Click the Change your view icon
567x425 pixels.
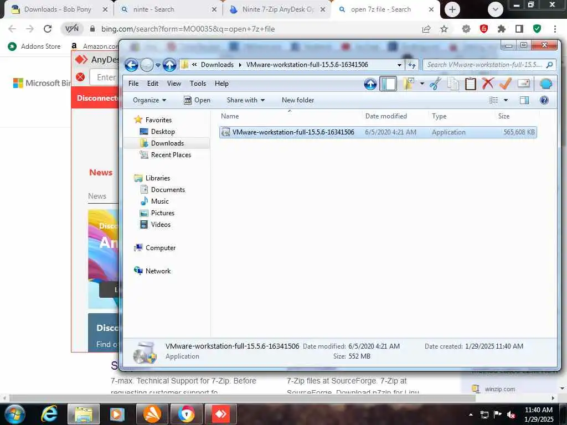(x=493, y=100)
